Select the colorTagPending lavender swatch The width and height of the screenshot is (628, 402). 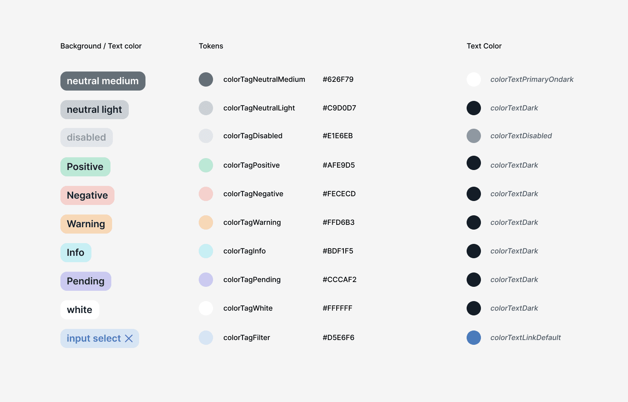206,280
